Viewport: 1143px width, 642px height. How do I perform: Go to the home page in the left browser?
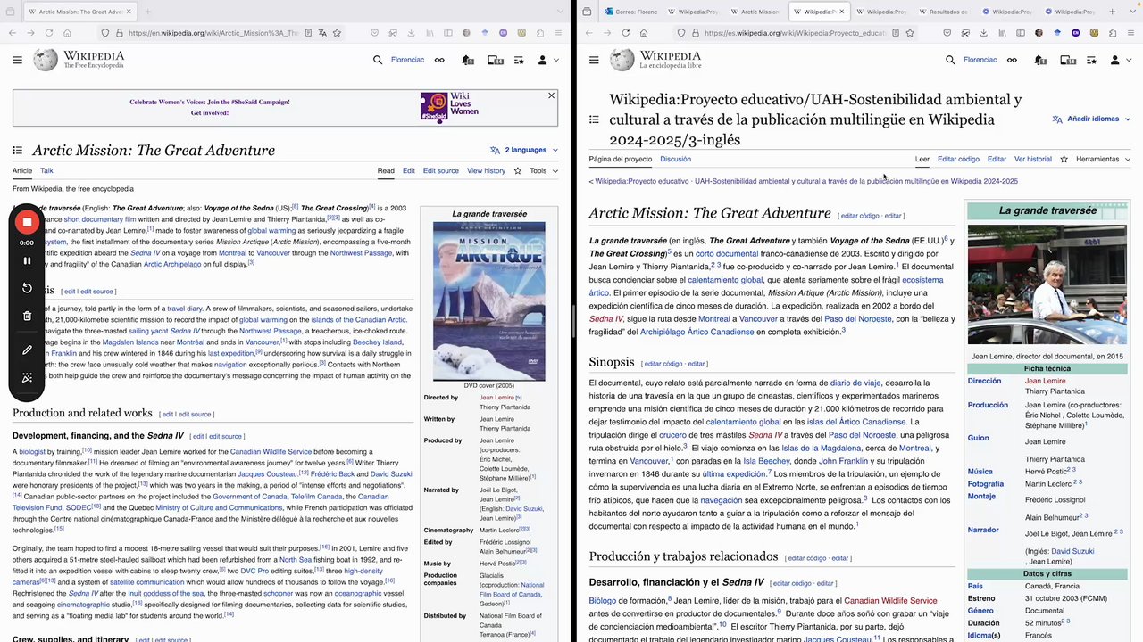pos(68,33)
